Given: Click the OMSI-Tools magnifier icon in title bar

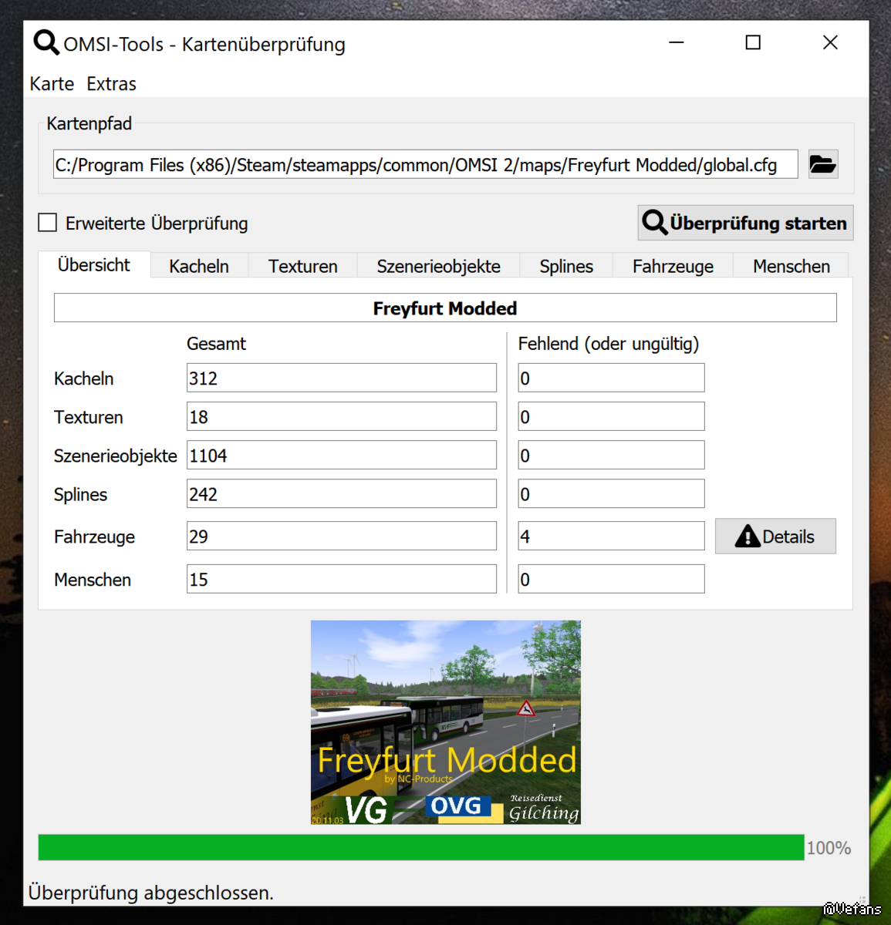Looking at the screenshot, I should coord(46,42).
